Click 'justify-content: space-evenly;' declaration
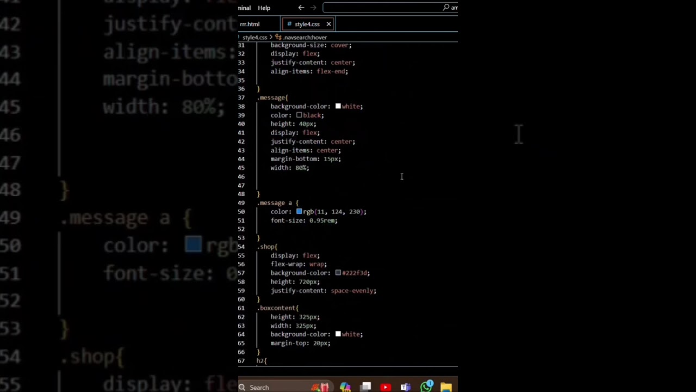Image resolution: width=696 pixels, height=392 pixels. (324, 291)
